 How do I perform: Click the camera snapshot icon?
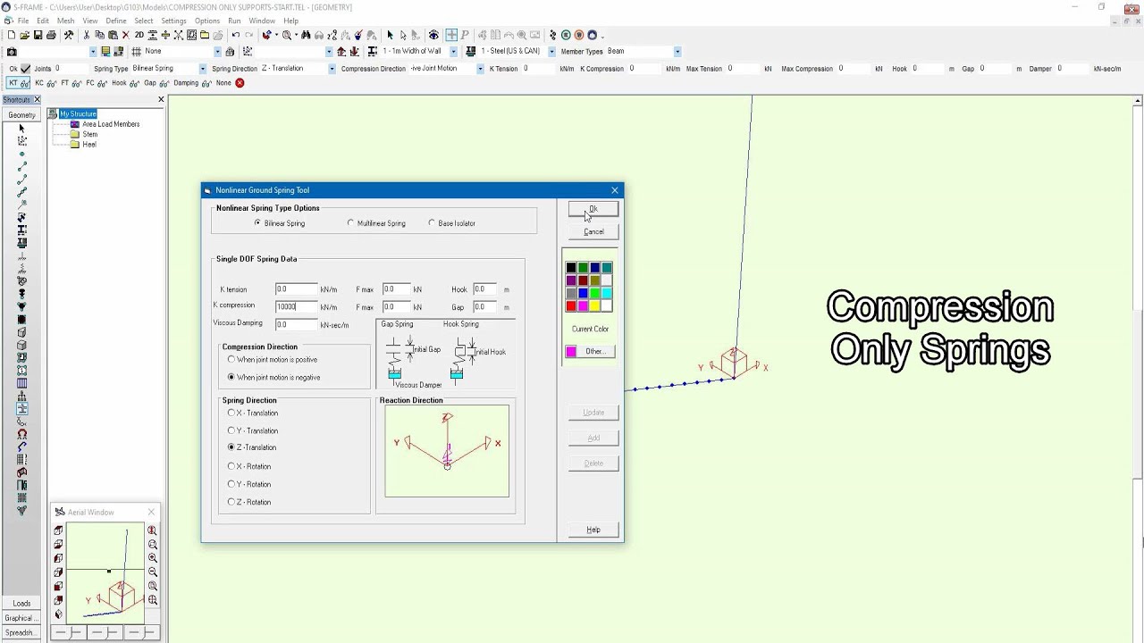coord(11,52)
